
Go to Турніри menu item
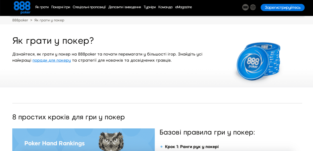click(x=149, y=7)
